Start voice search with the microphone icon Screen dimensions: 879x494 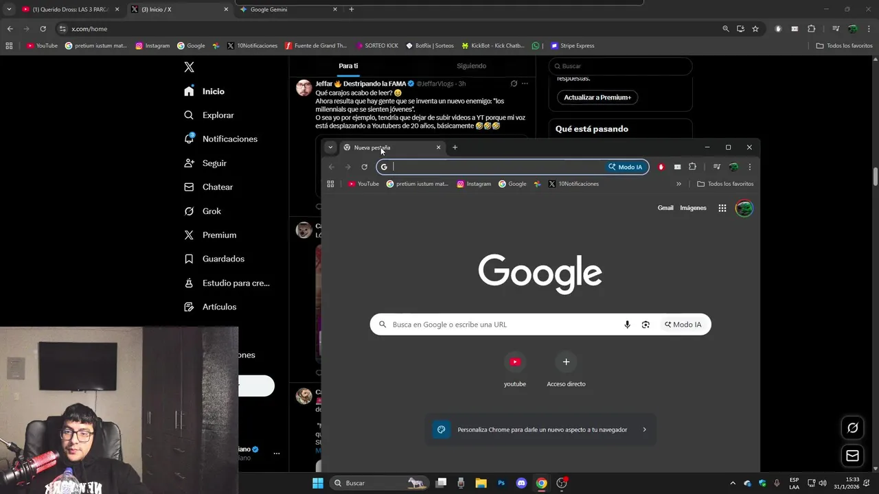pos(627,325)
